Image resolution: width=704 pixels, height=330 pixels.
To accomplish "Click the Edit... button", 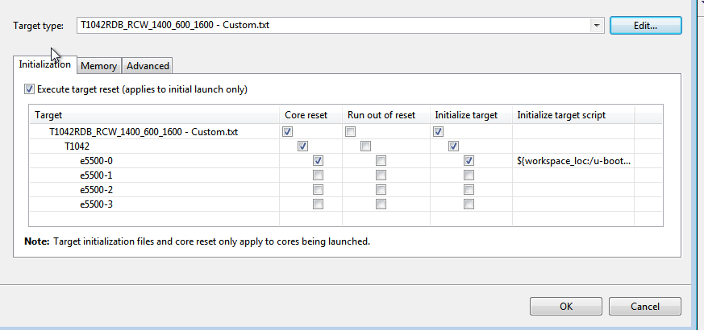I will [x=645, y=25].
